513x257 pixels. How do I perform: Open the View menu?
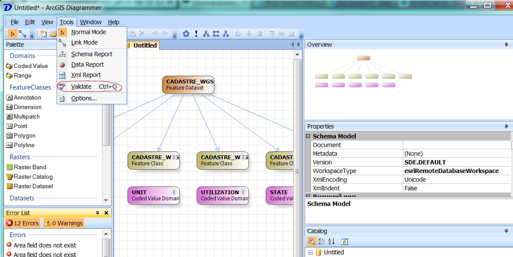pyautogui.click(x=47, y=22)
